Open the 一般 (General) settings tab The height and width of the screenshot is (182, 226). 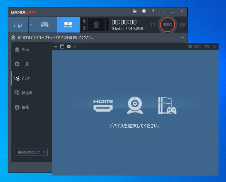coord(31,64)
